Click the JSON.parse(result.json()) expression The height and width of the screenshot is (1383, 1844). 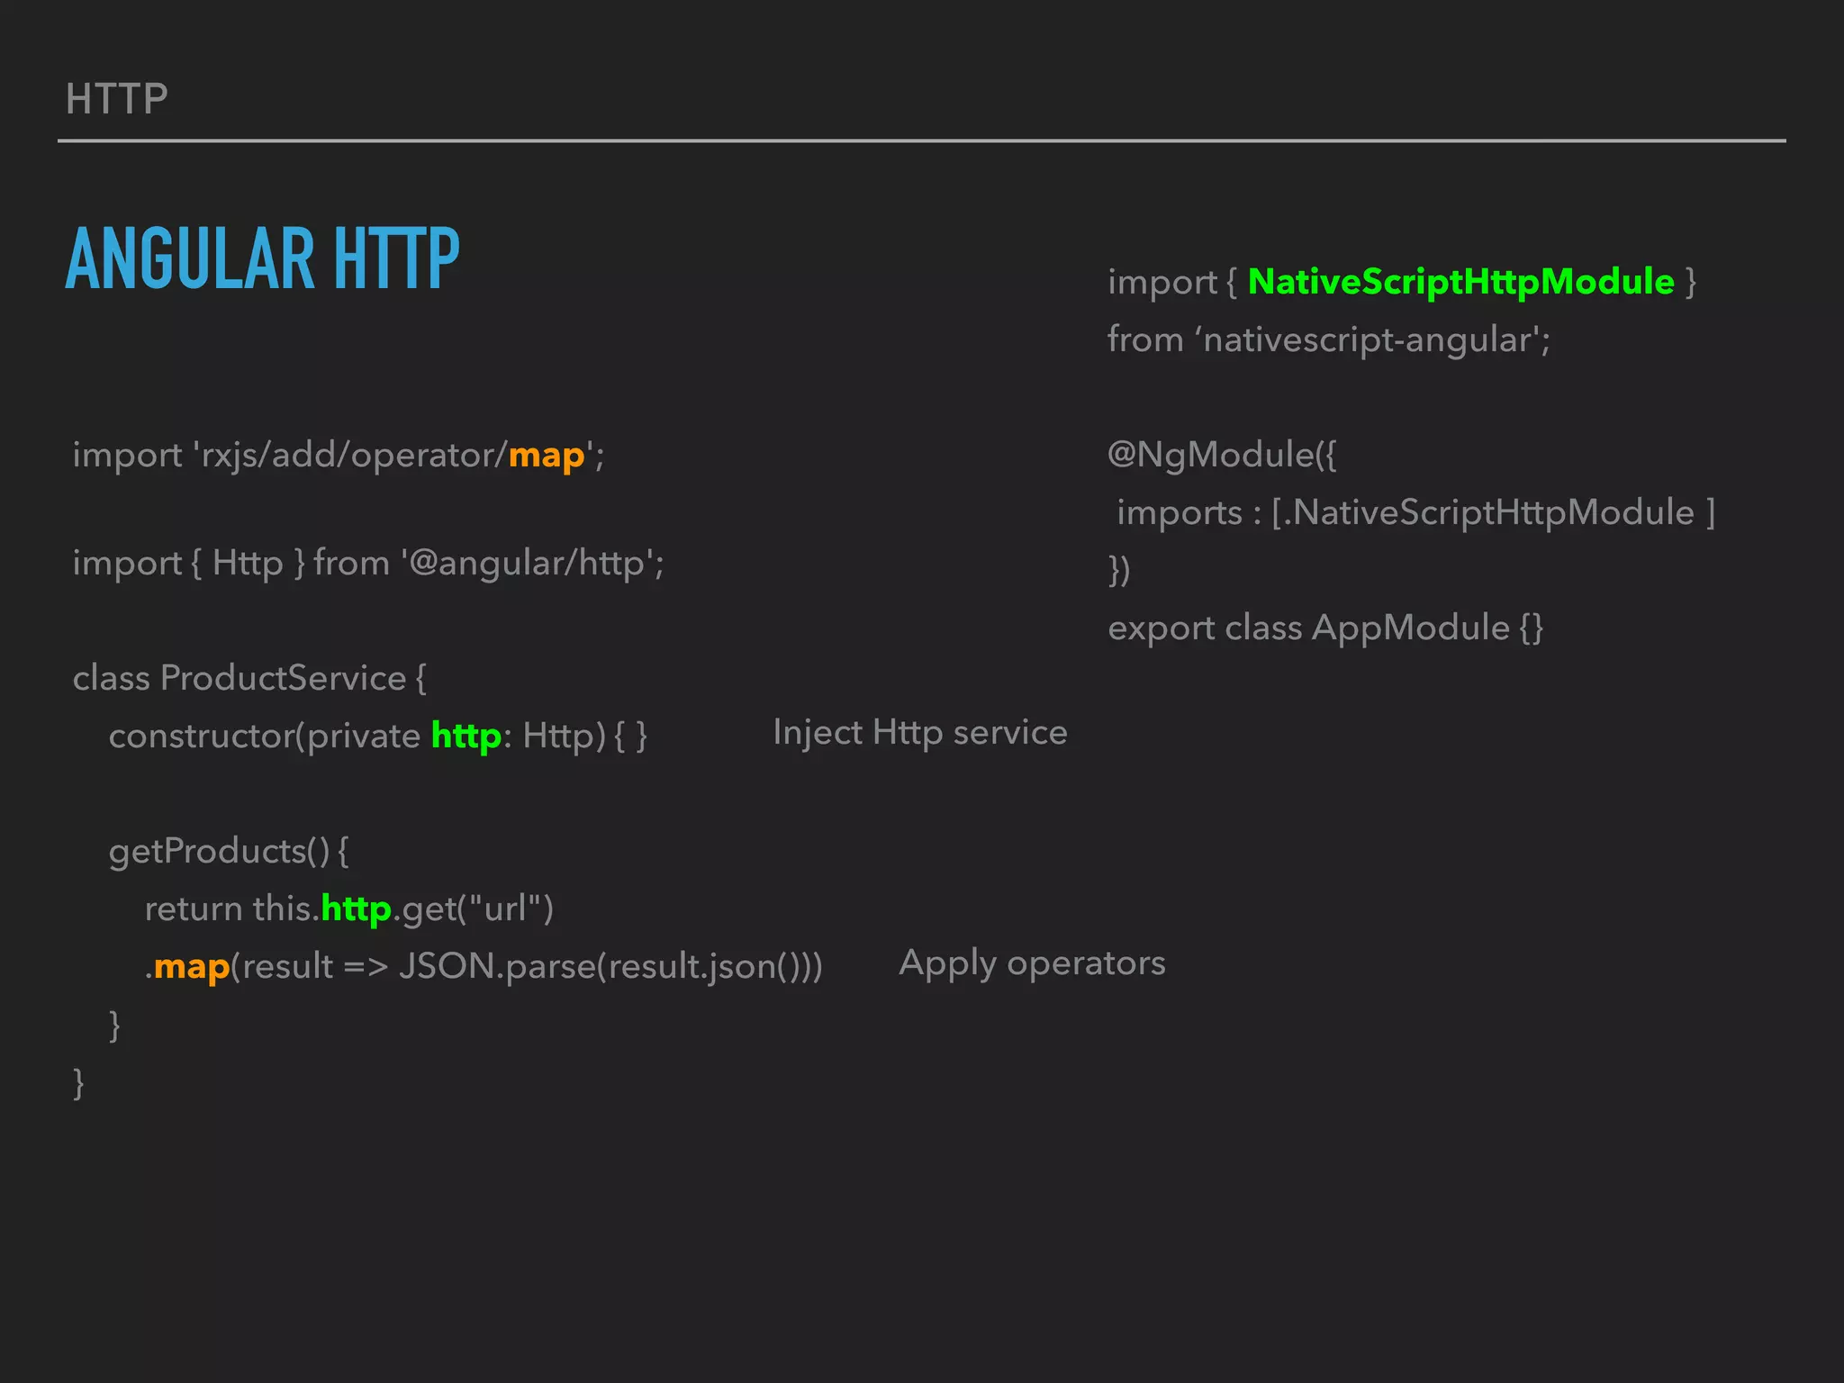[x=610, y=967]
